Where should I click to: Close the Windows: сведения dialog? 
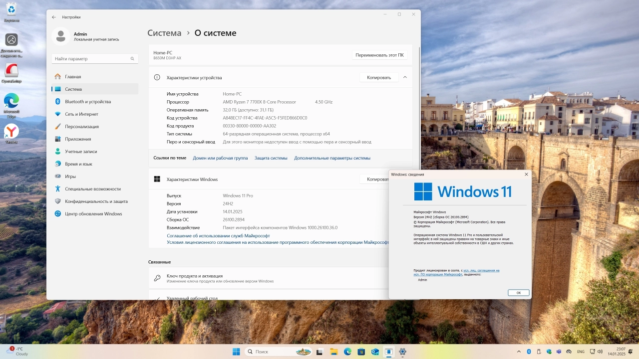coord(526,175)
